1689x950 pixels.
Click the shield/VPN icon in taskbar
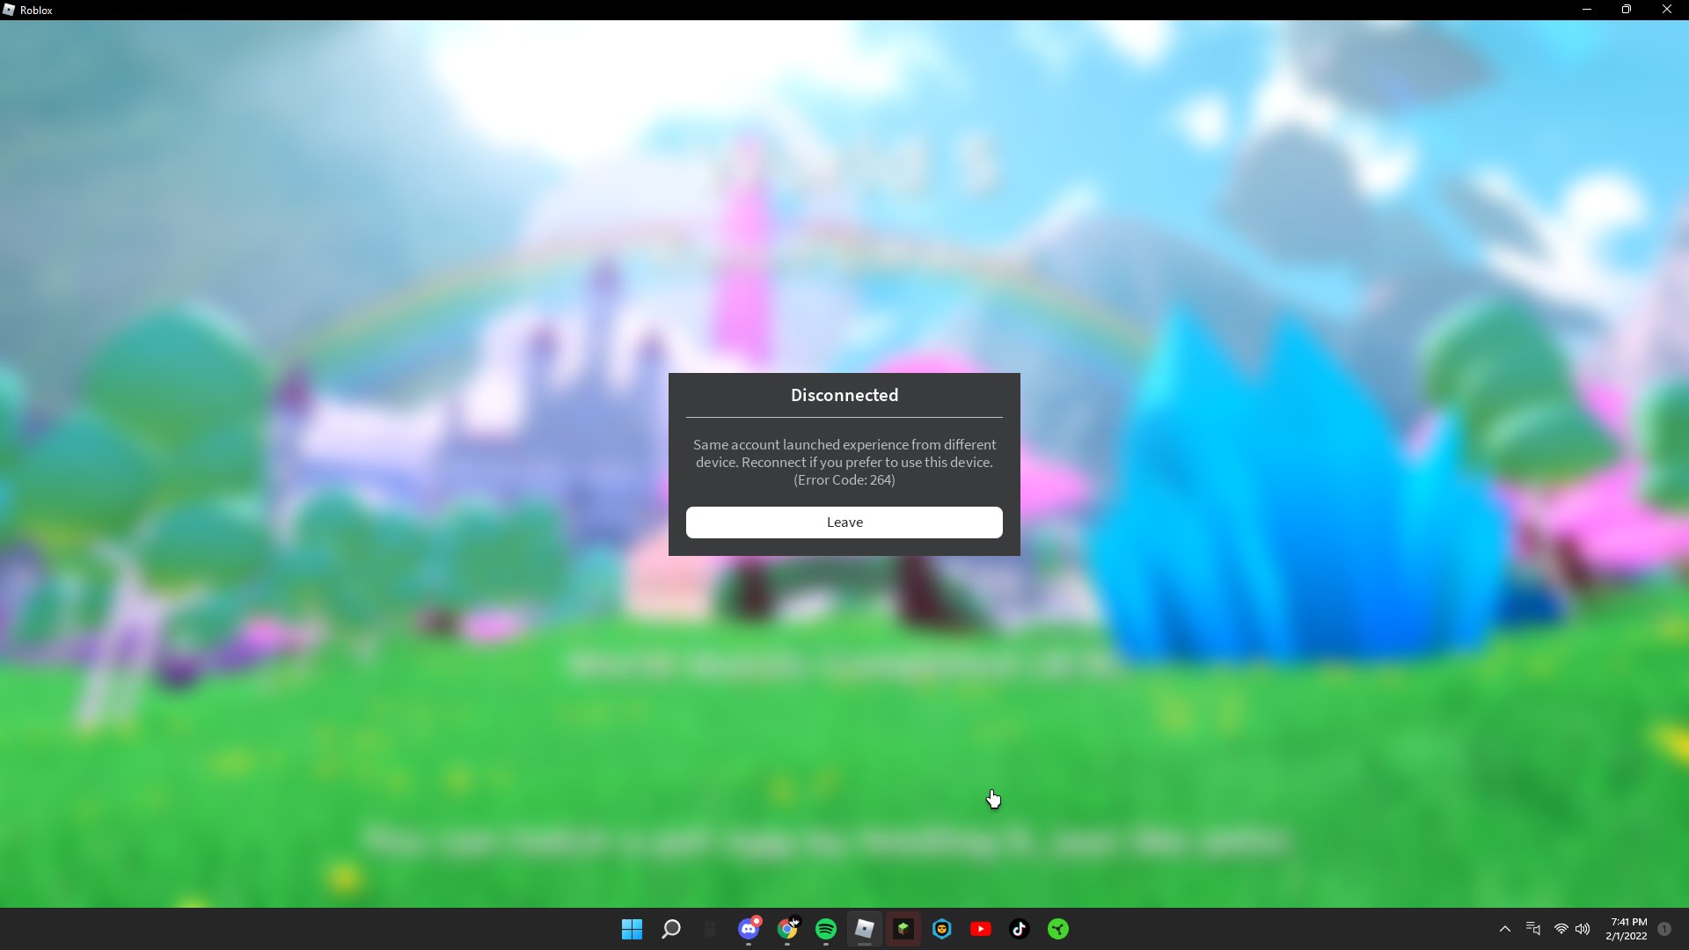click(x=942, y=929)
